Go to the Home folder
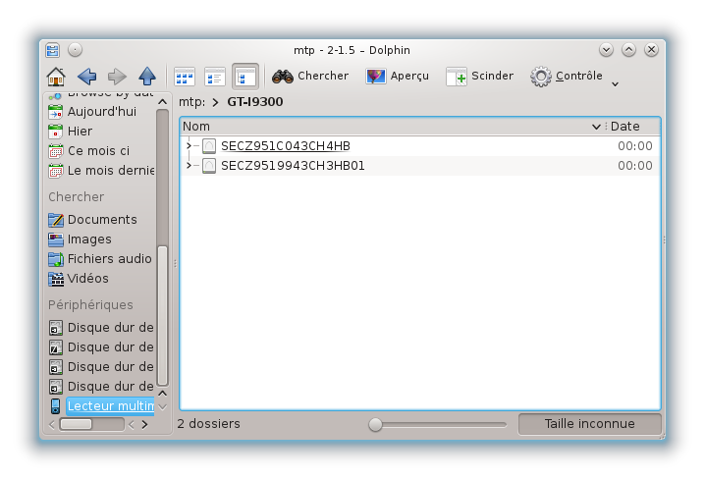Image resolution: width=705 pixels, height=479 pixels. pyautogui.click(x=56, y=77)
